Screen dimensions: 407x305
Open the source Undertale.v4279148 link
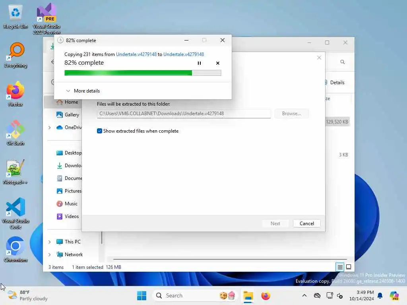pyautogui.click(x=136, y=54)
